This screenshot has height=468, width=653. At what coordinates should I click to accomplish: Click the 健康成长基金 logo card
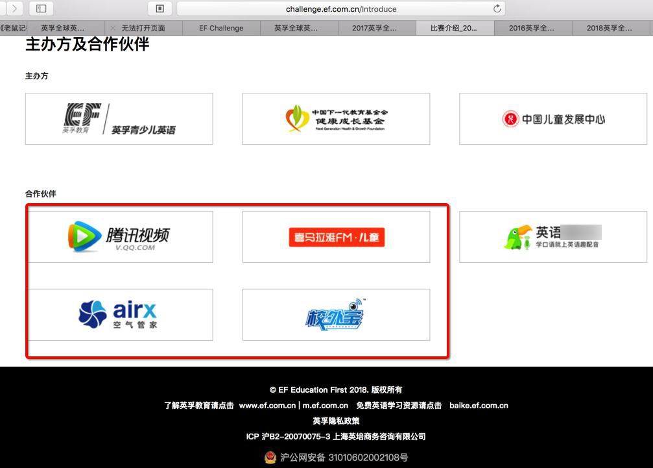point(336,119)
